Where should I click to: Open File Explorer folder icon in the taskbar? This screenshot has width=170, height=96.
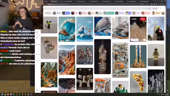point(8,94)
